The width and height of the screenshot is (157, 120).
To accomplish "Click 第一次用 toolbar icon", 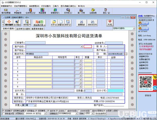I will pos(81,11).
